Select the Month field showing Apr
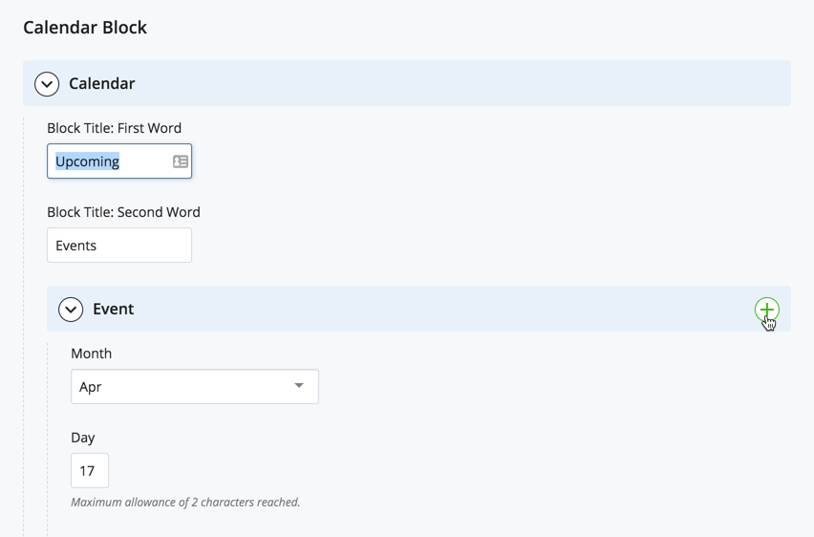The image size is (814, 537). 195,386
